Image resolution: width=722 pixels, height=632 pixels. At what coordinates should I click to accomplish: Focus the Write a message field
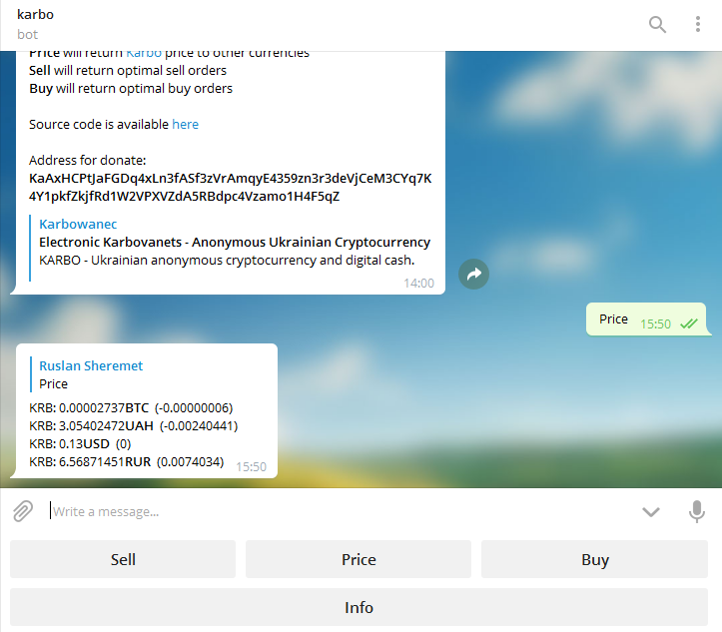[341, 511]
